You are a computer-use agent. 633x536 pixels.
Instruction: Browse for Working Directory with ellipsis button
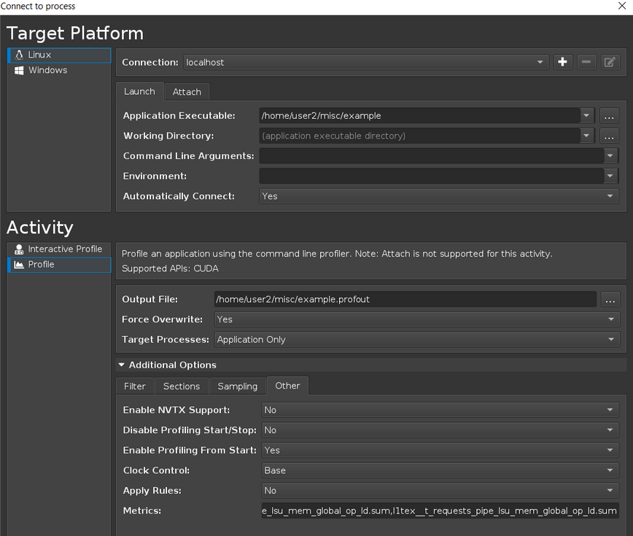[609, 136]
